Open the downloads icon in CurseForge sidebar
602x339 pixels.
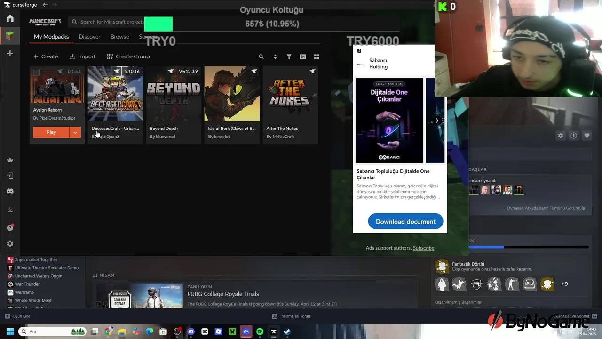pyautogui.click(x=10, y=210)
